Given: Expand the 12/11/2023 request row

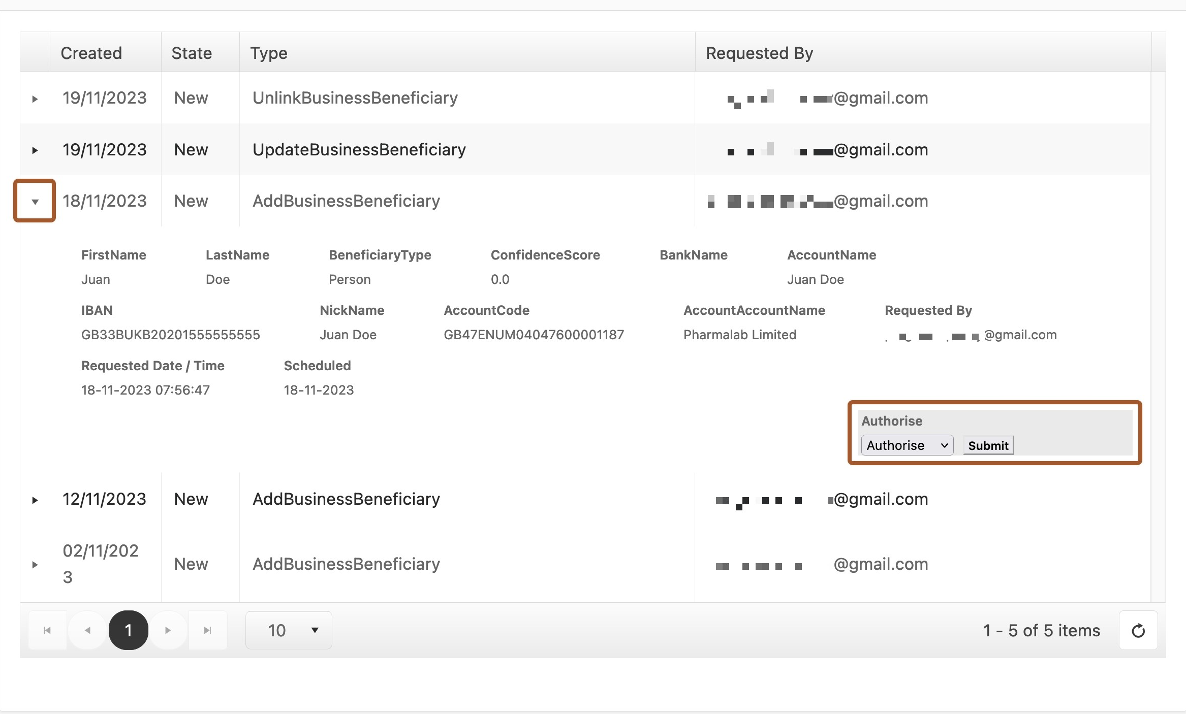Looking at the screenshot, I should click(x=35, y=500).
